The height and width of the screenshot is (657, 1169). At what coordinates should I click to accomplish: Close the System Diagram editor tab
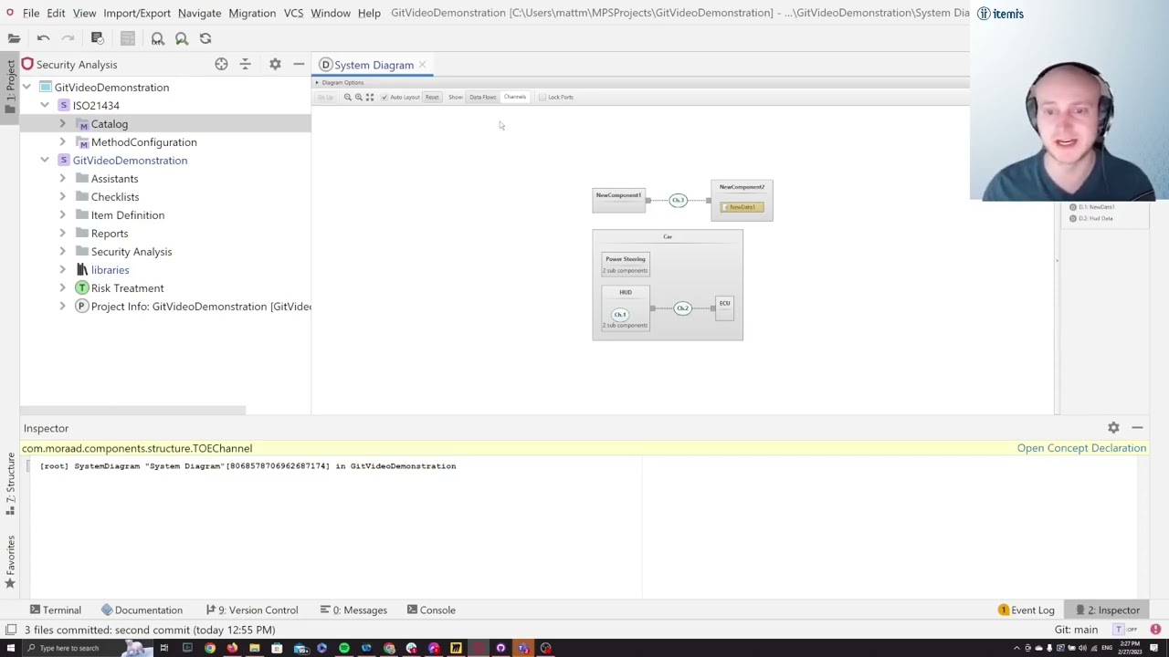coord(422,65)
